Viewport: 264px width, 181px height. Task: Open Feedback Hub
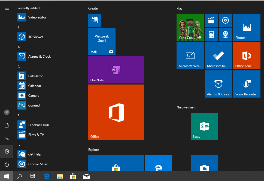coord(33,125)
